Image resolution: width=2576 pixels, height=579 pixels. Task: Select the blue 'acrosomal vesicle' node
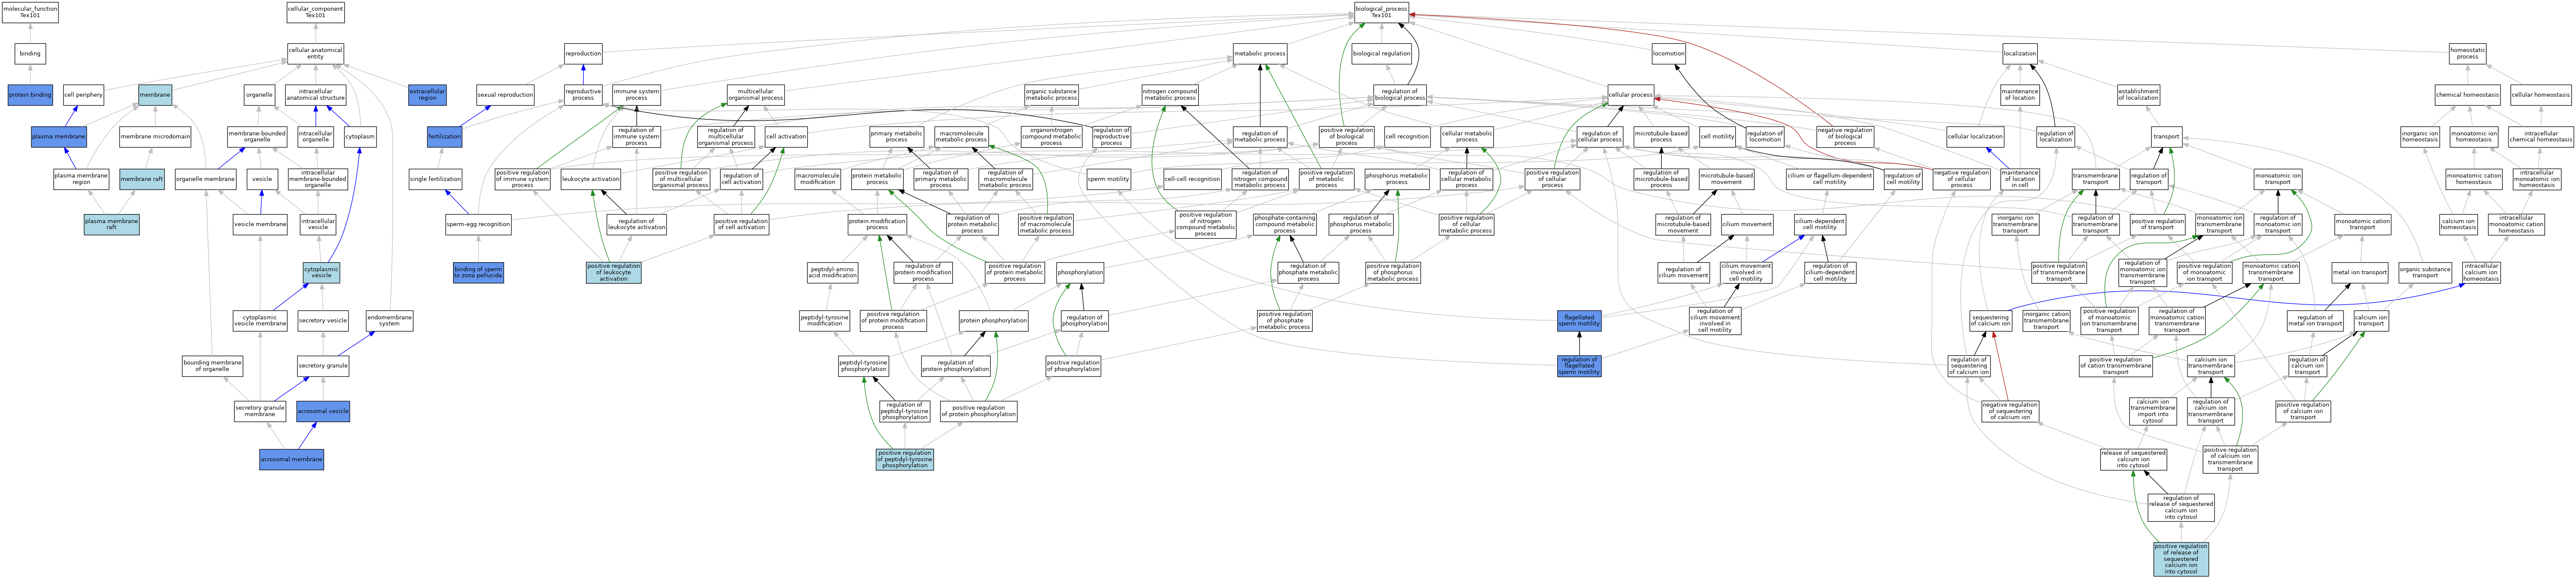[x=323, y=411]
